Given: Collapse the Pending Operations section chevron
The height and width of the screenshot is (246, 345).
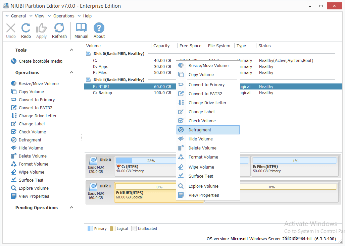Looking at the screenshot, I should tap(71, 207).
